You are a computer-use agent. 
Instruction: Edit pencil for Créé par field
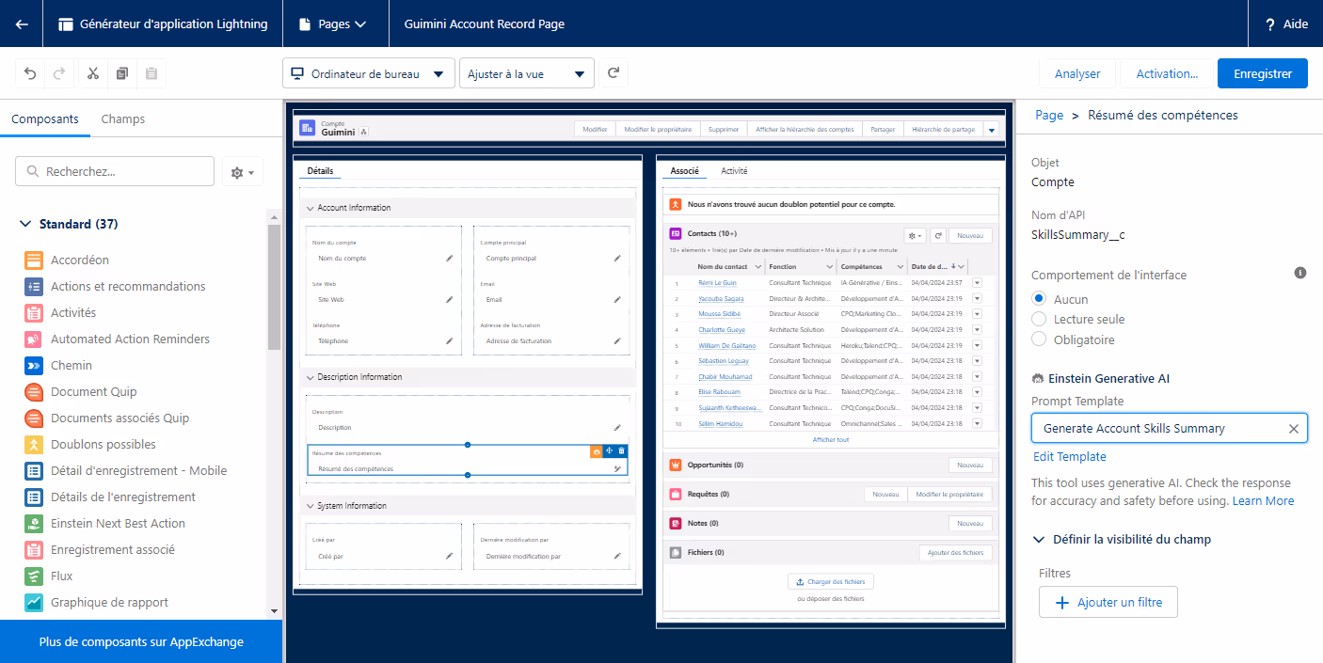coord(449,556)
